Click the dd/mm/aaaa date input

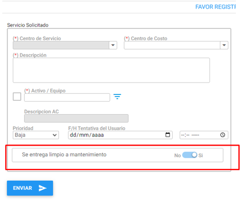tap(120, 135)
